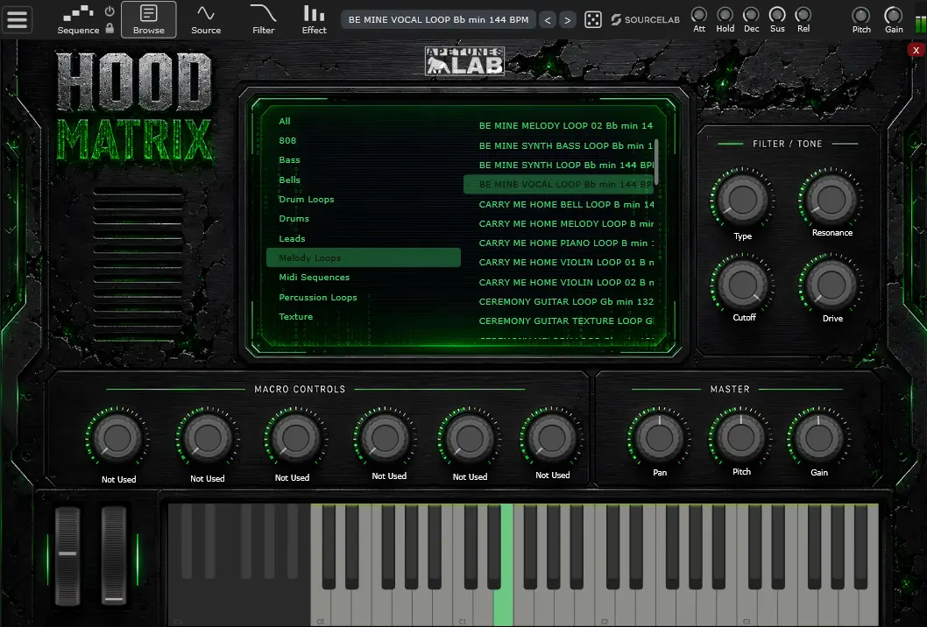Close the plugin with red X

pos(916,50)
